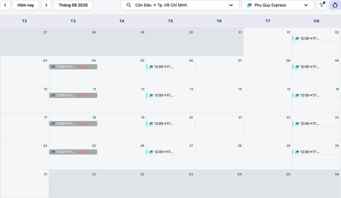Click the T2 weekday column header

pos(24,21)
